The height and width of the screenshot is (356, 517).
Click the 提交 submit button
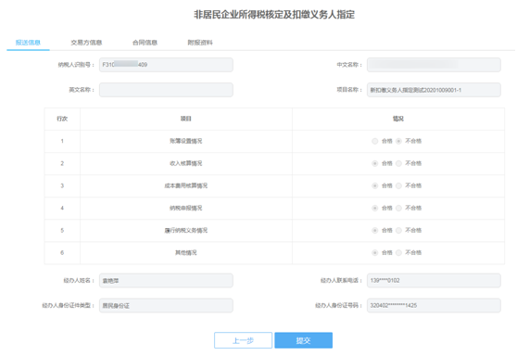click(x=303, y=340)
